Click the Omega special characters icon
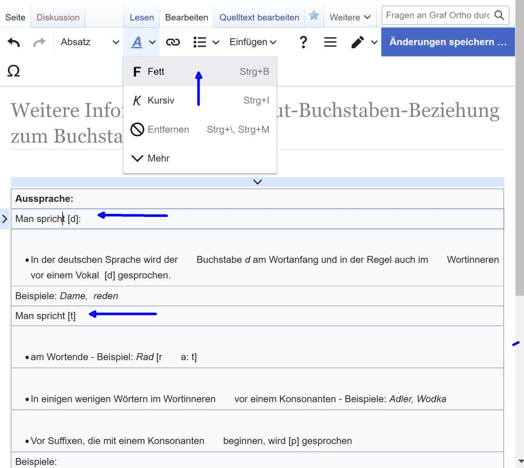Viewport: 524px width, 468px height. 14,71
